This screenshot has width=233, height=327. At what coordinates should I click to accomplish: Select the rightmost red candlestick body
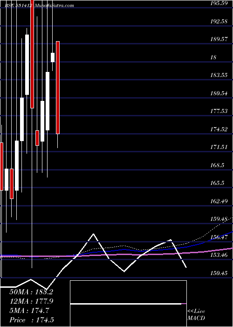[58, 88]
